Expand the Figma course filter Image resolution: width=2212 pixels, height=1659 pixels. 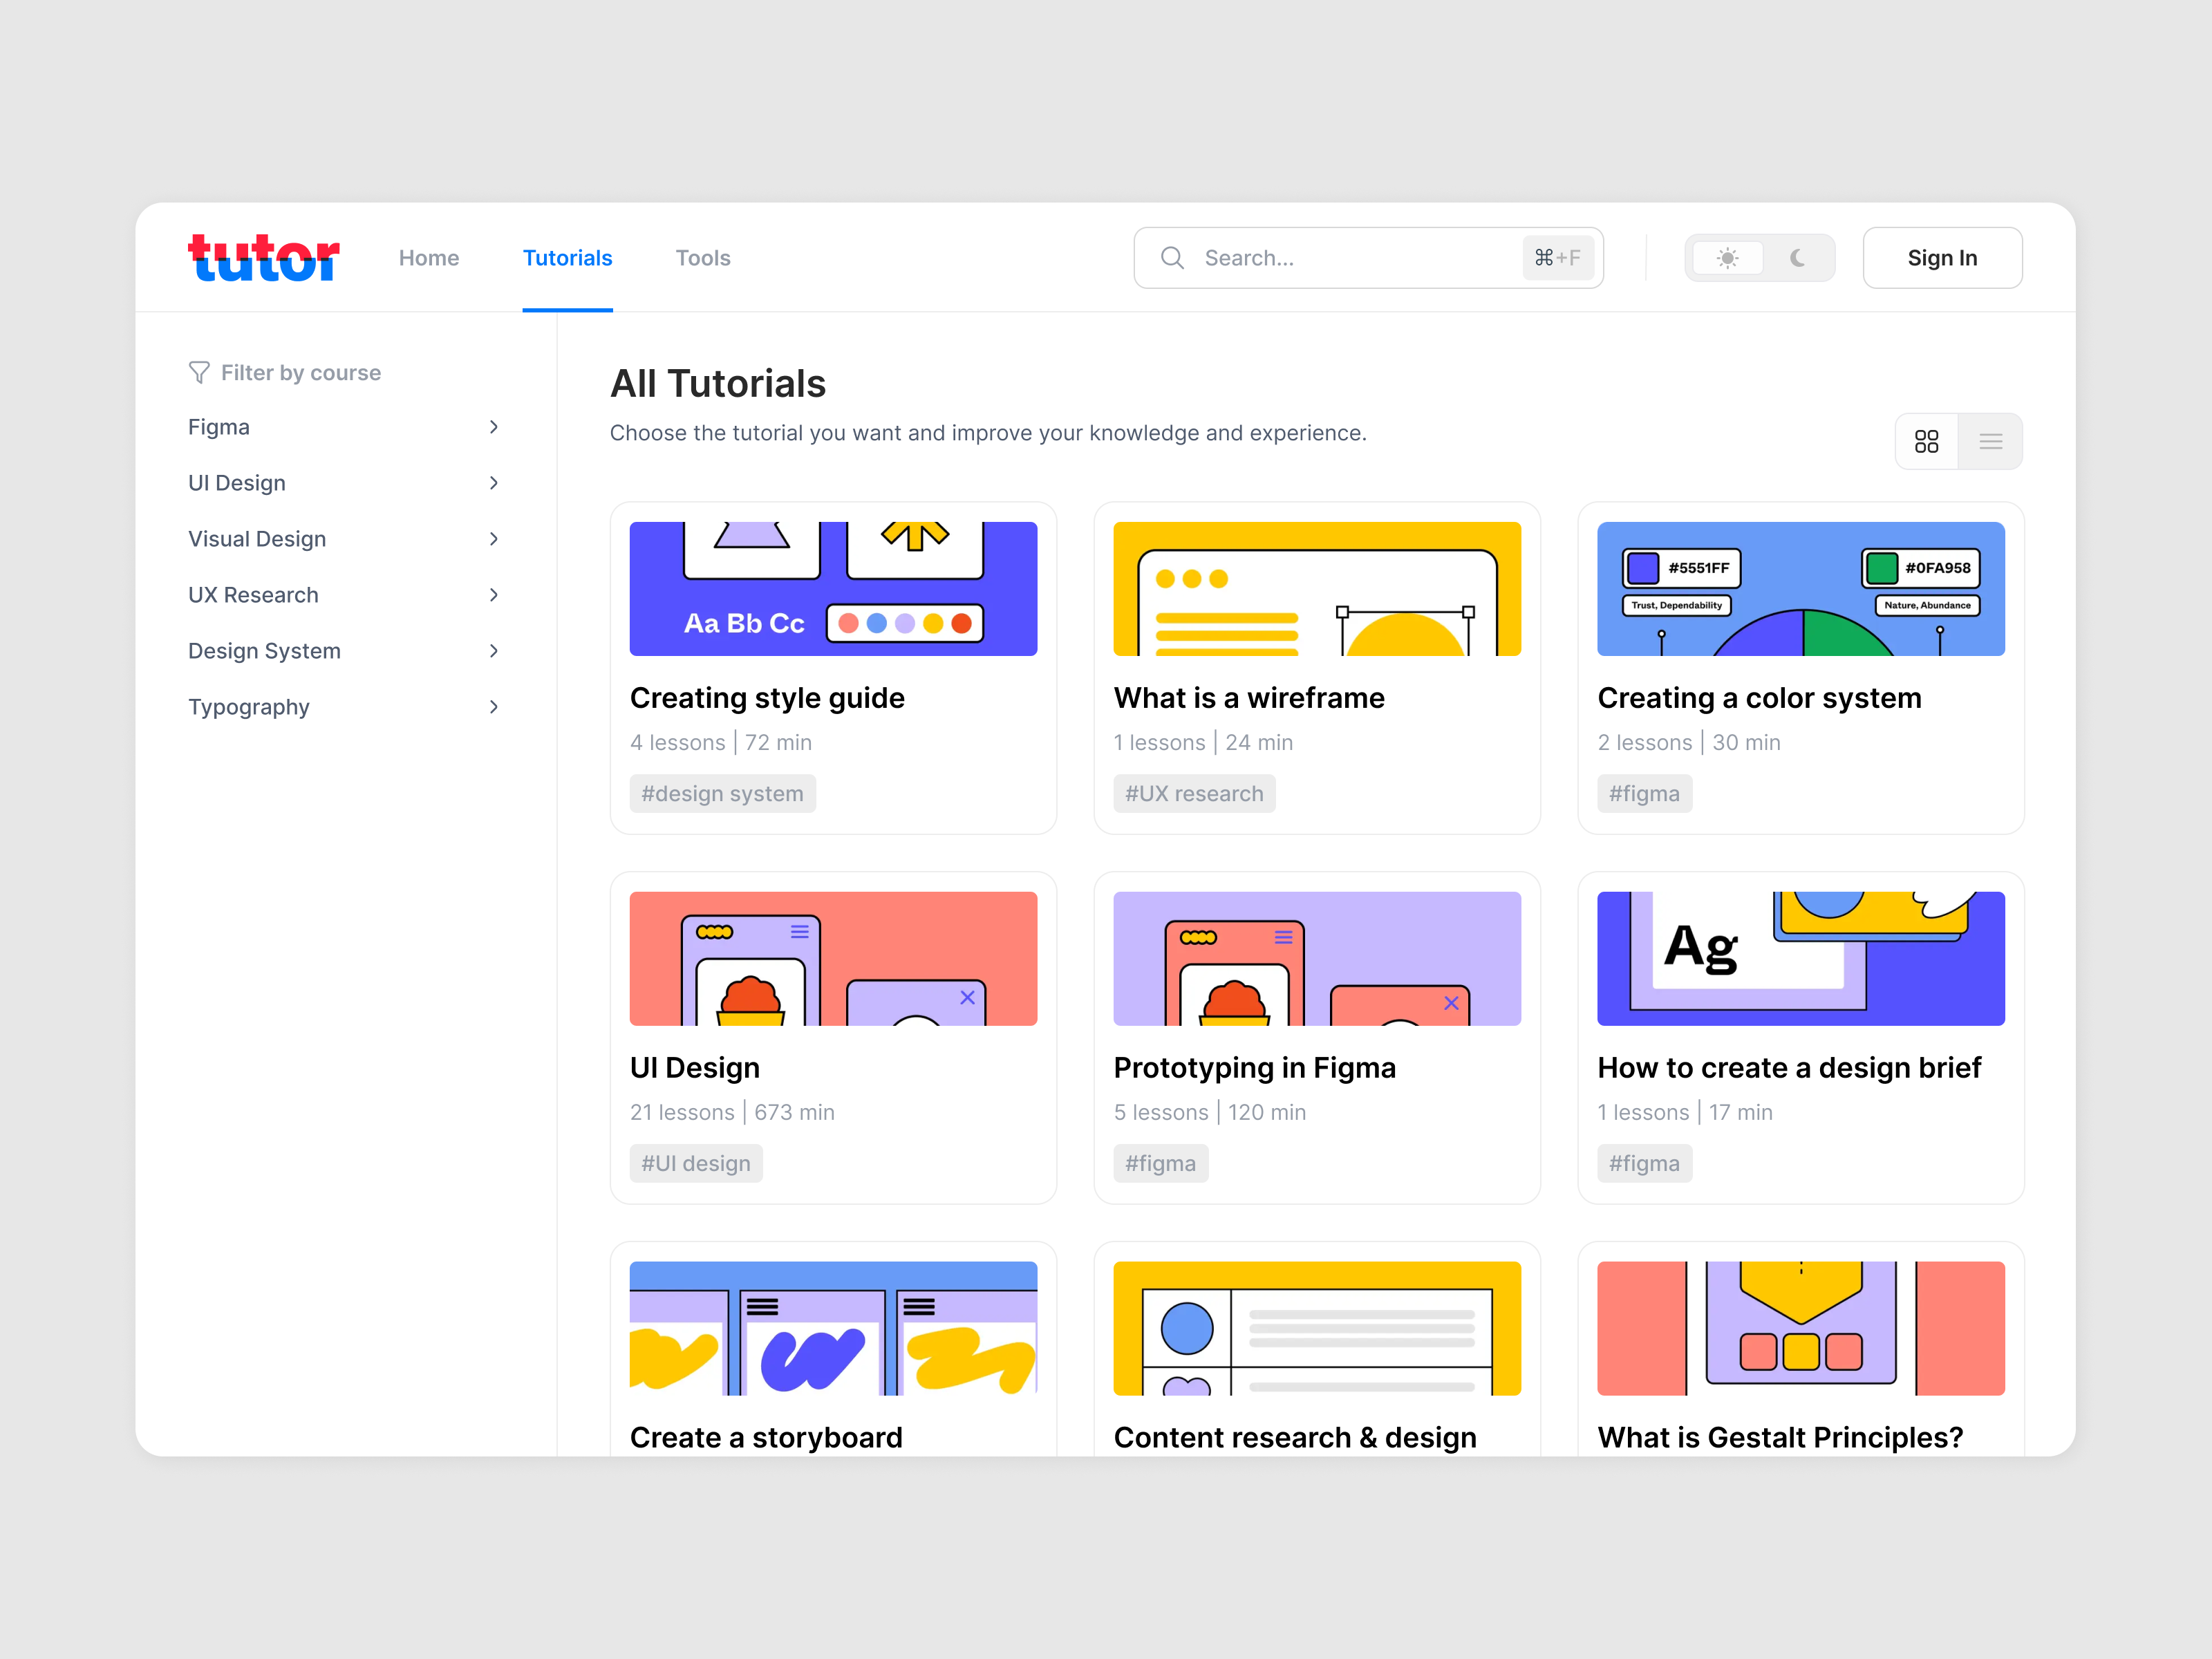coord(493,427)
